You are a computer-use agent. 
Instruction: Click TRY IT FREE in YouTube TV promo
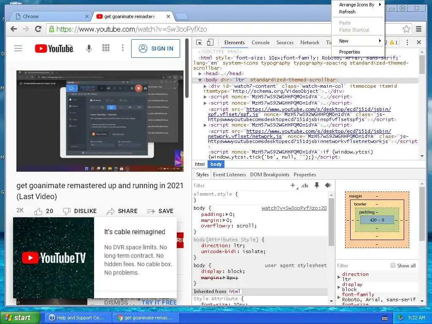pyautogui.click(x=159, y=302)
